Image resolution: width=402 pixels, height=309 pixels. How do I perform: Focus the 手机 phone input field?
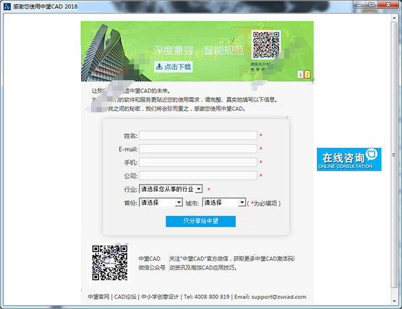point(198,162)
